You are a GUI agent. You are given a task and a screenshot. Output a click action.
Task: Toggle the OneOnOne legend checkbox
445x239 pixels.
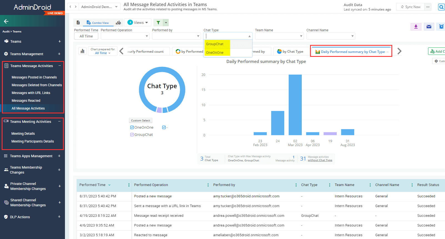(x=132, y=127)
